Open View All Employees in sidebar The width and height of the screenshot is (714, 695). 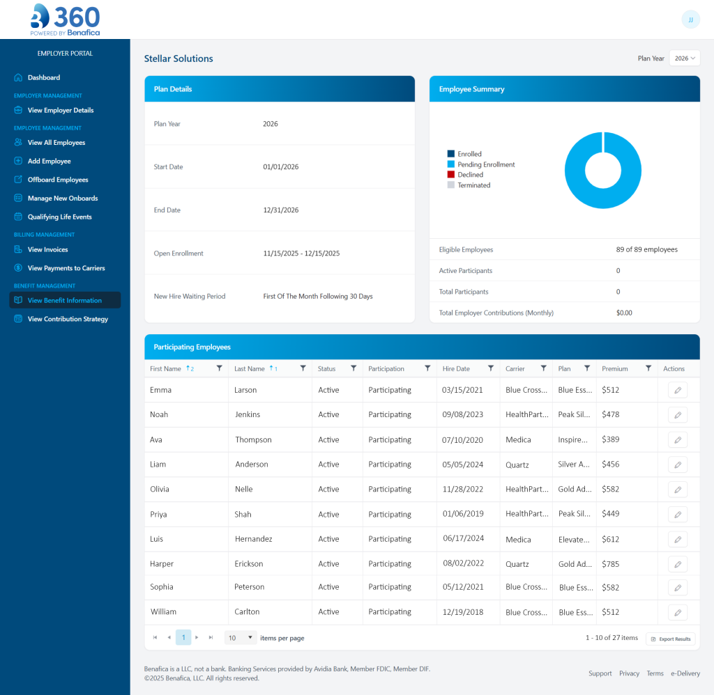pyautogui.click(x=56, y=143)
